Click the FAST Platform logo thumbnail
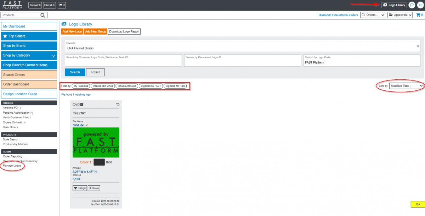Image resolution: width=425 pixels, height=216 pixels. tap(96, 143)
